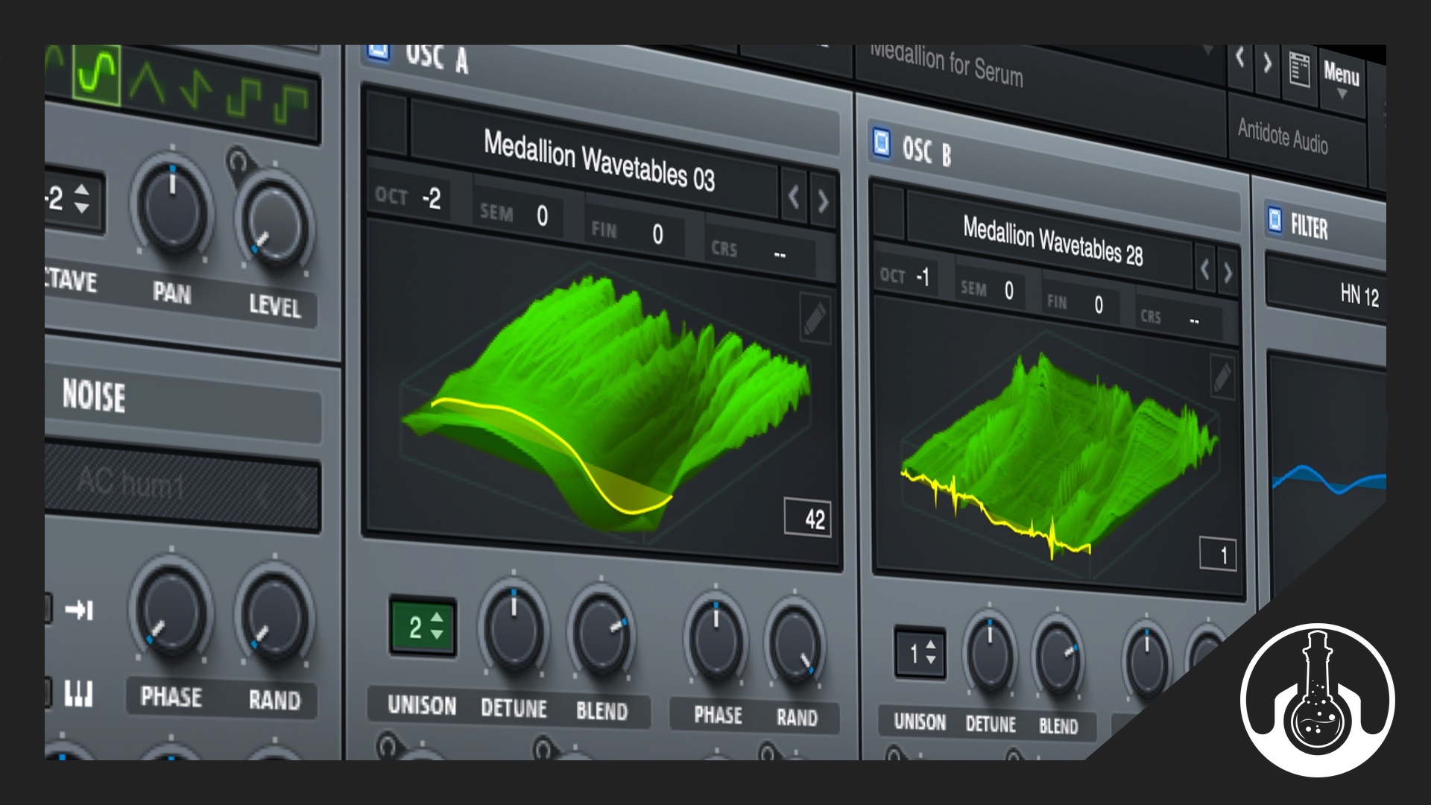Click OSC A wavetable position box 42
This screenshot has height=805, width=1431.
coord(807,517)
